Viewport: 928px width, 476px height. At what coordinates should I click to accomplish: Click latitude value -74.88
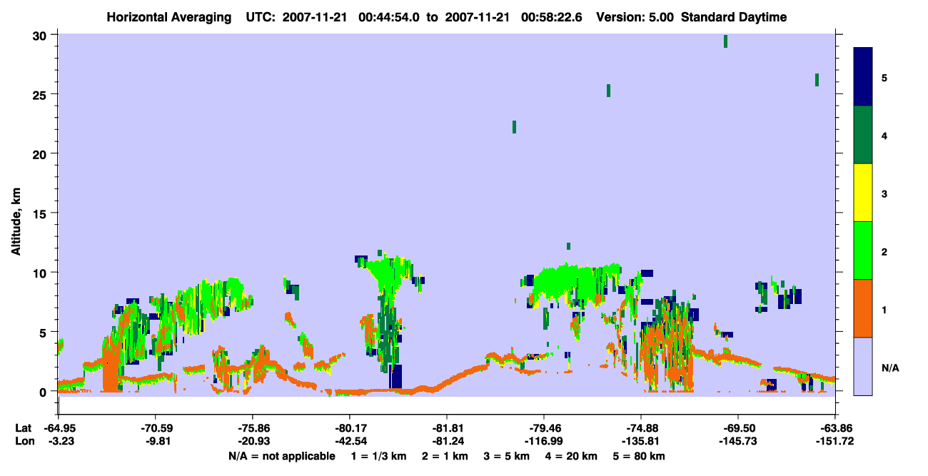[642, 428]
